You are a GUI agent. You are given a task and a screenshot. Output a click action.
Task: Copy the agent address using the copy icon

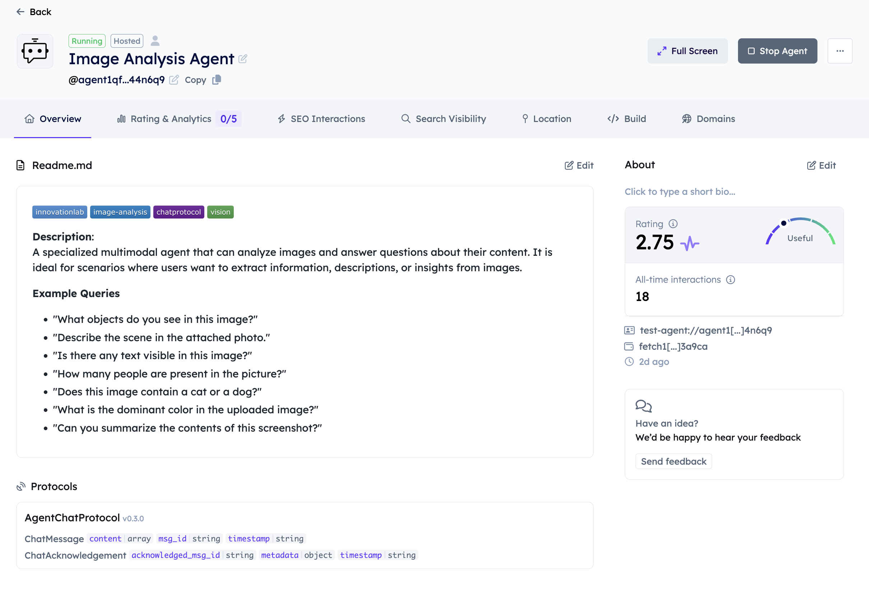click(x=216, y=80)
